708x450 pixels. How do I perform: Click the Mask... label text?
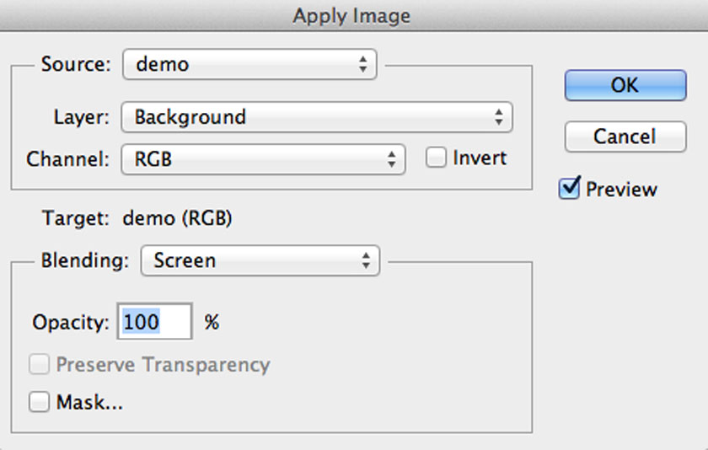click(x=89, y=403)
